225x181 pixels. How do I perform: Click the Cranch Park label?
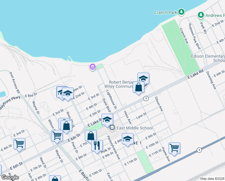pos(166,12)
